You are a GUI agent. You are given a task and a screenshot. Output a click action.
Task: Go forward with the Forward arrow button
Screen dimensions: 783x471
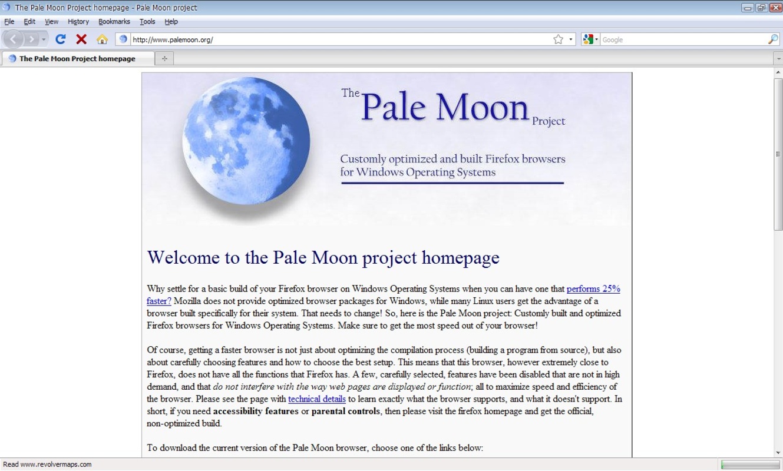(31, 39)
